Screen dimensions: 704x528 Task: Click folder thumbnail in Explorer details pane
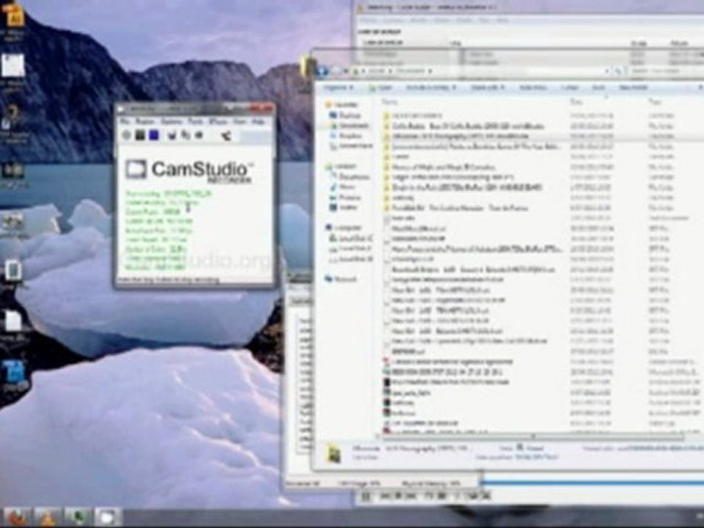(x=334, y=453)
